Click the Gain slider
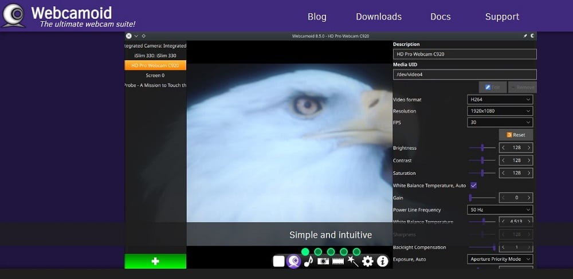Screen dimensions: 573x279 point(482,198)
